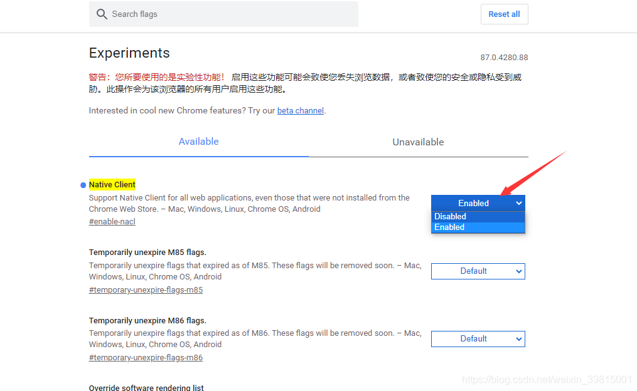Click the Experiments page heading
Screen dimensions: 637x391
(129, 53)
